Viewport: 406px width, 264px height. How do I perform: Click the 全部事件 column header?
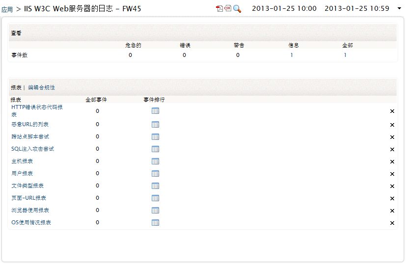(x=96, y=100)
